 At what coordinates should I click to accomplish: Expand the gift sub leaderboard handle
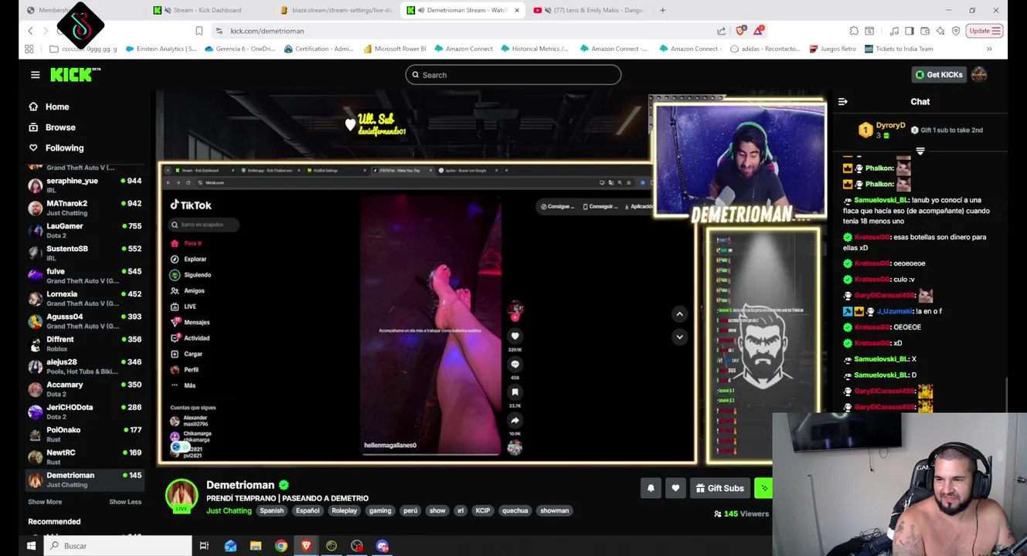pos(920,151)
